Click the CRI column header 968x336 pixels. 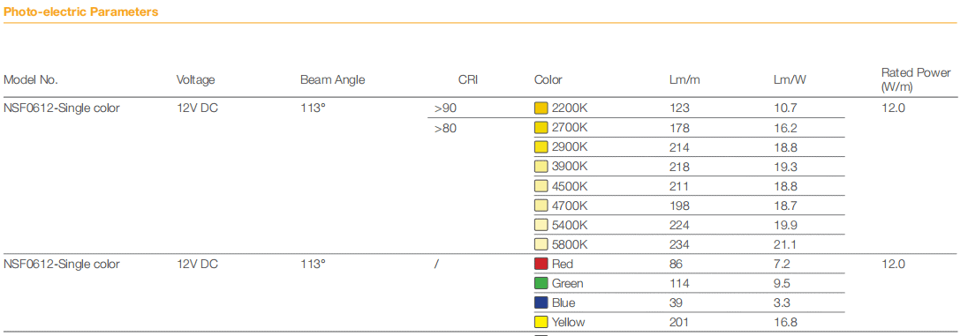468,79
